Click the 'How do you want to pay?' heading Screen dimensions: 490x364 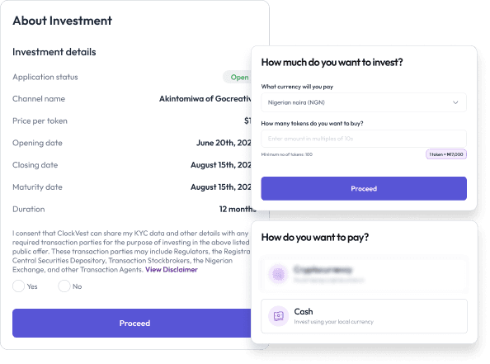point(314,238)
